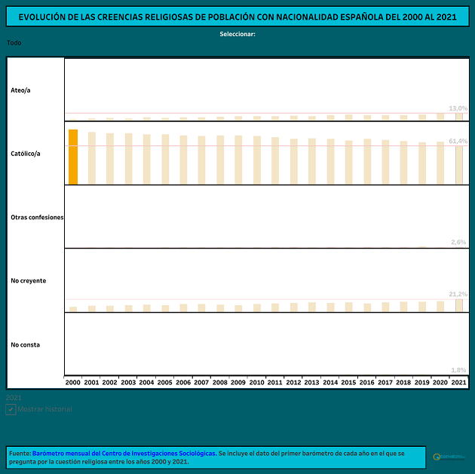Click the Ateo/a row label
Screen dimensions: 475x474
pyautogui.click(x=21, y=90)
